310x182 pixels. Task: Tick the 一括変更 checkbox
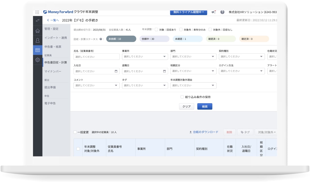coord(75,132)
